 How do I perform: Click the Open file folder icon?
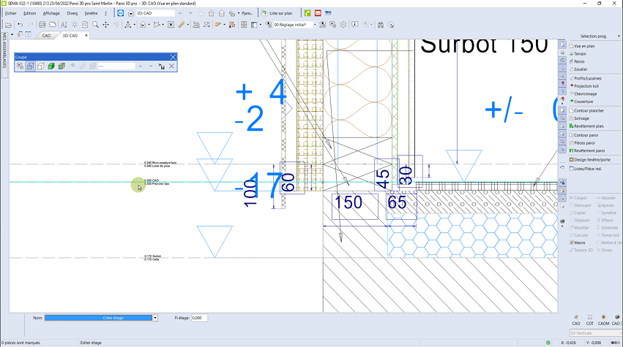pyautogui.click(x=8, y=24)
